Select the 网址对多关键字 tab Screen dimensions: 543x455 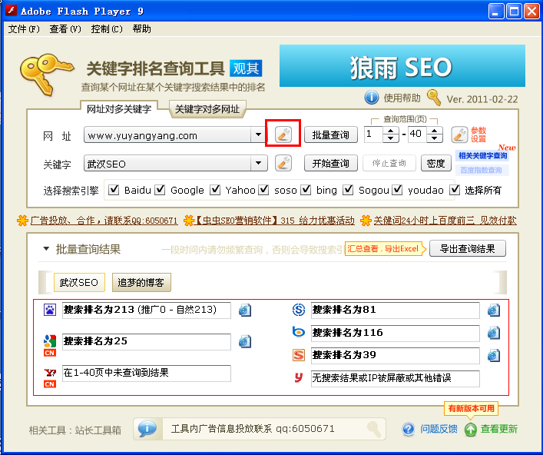coord(119,109)
